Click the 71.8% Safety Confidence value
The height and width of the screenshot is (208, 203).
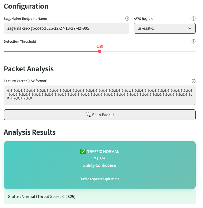[x=100, y=158]
